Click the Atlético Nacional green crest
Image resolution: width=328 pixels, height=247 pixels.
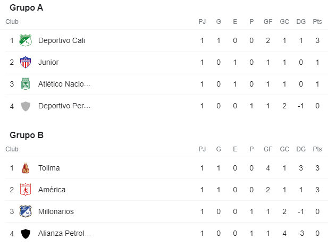click(26, 84)
